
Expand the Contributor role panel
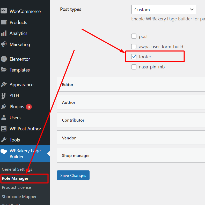point(131,120)
